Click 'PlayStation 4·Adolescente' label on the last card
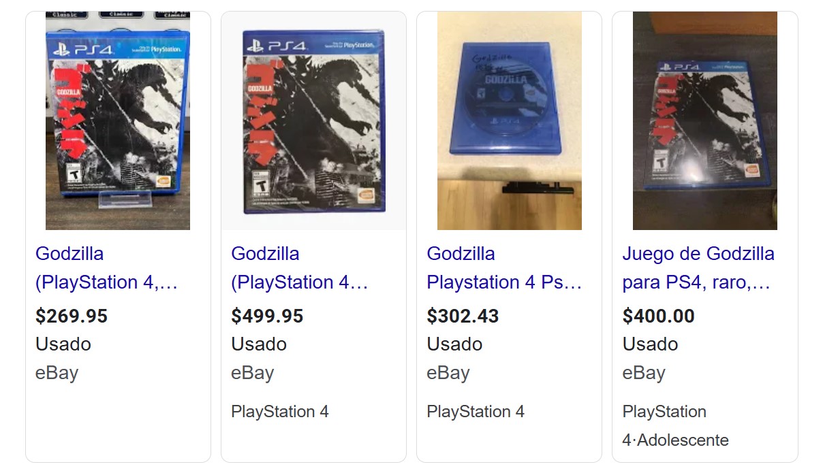823x473 pixels. coord(674,426)
